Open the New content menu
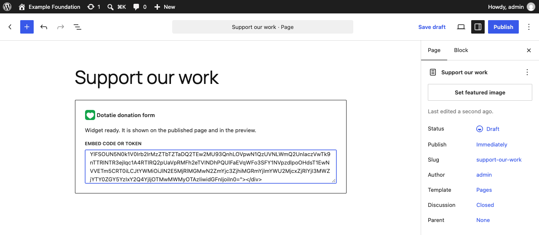The width and height of the screenshot is (539, 235). [x=164, y=7]
